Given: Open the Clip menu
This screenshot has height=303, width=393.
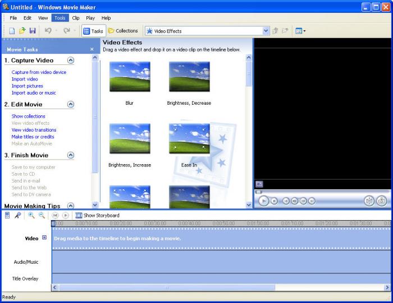Looking at the screenshot, I should pos(76,18).
